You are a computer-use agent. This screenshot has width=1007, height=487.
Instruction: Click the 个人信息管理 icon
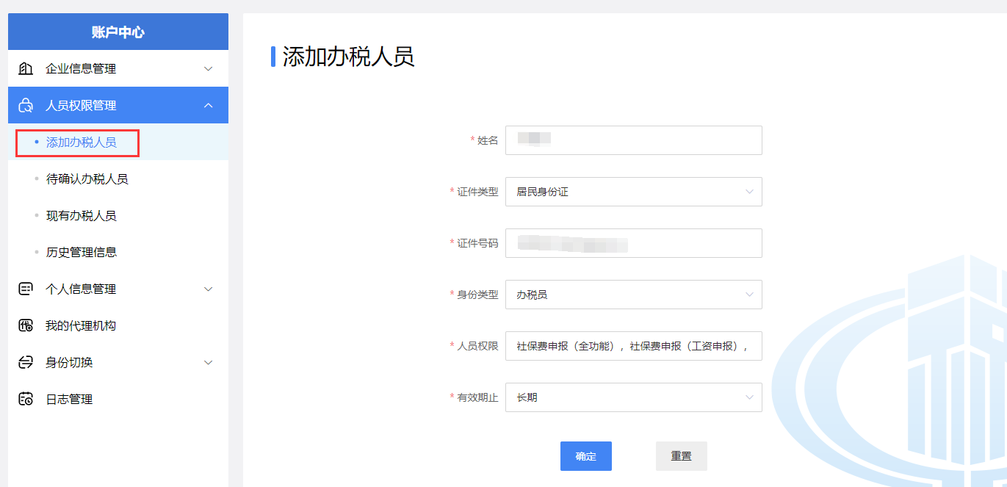click(x=26, y=289)
